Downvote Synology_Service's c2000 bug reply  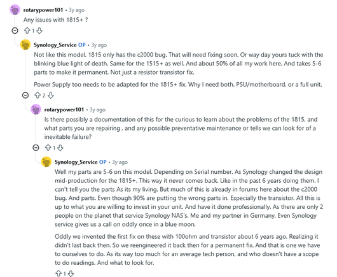click(x=50, y=96)
